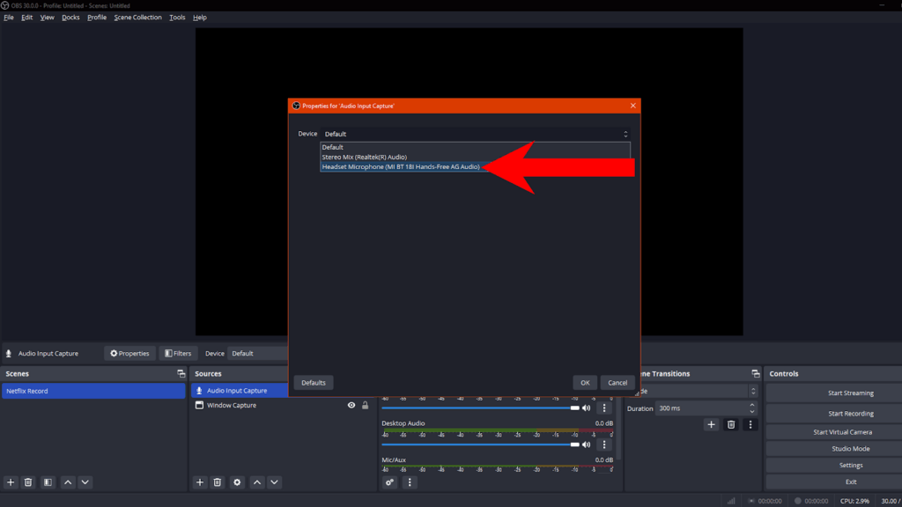902x507 pixels.
Task: Close the Audio Input Capture properties dialog
Action: [x=632, y=106]
